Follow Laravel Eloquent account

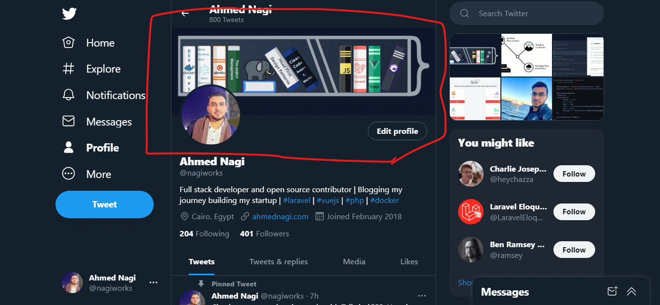(574, 212)
